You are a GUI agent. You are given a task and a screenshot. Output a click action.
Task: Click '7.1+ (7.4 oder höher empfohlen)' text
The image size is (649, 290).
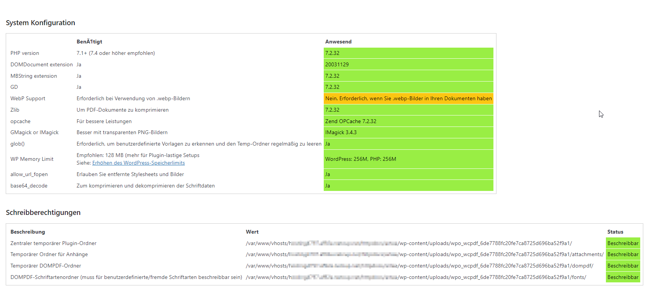[116, 53]
